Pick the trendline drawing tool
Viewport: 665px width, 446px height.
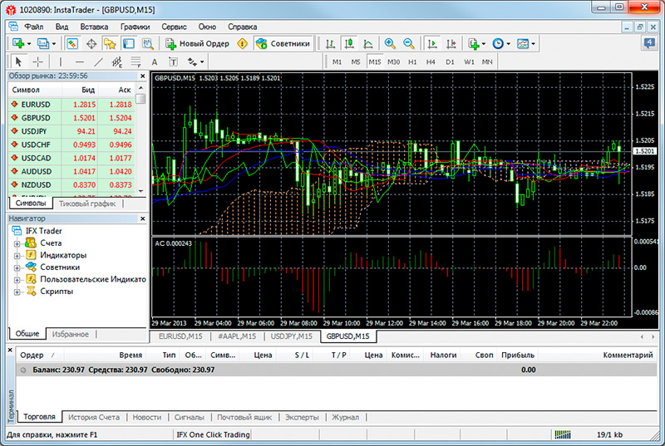click(98, 61)
